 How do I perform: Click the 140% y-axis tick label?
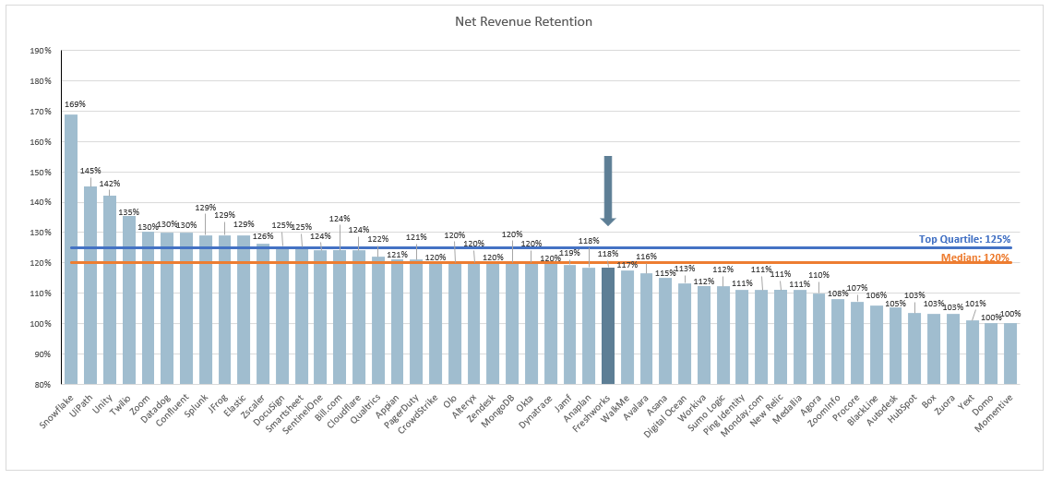tap(42, 203)
